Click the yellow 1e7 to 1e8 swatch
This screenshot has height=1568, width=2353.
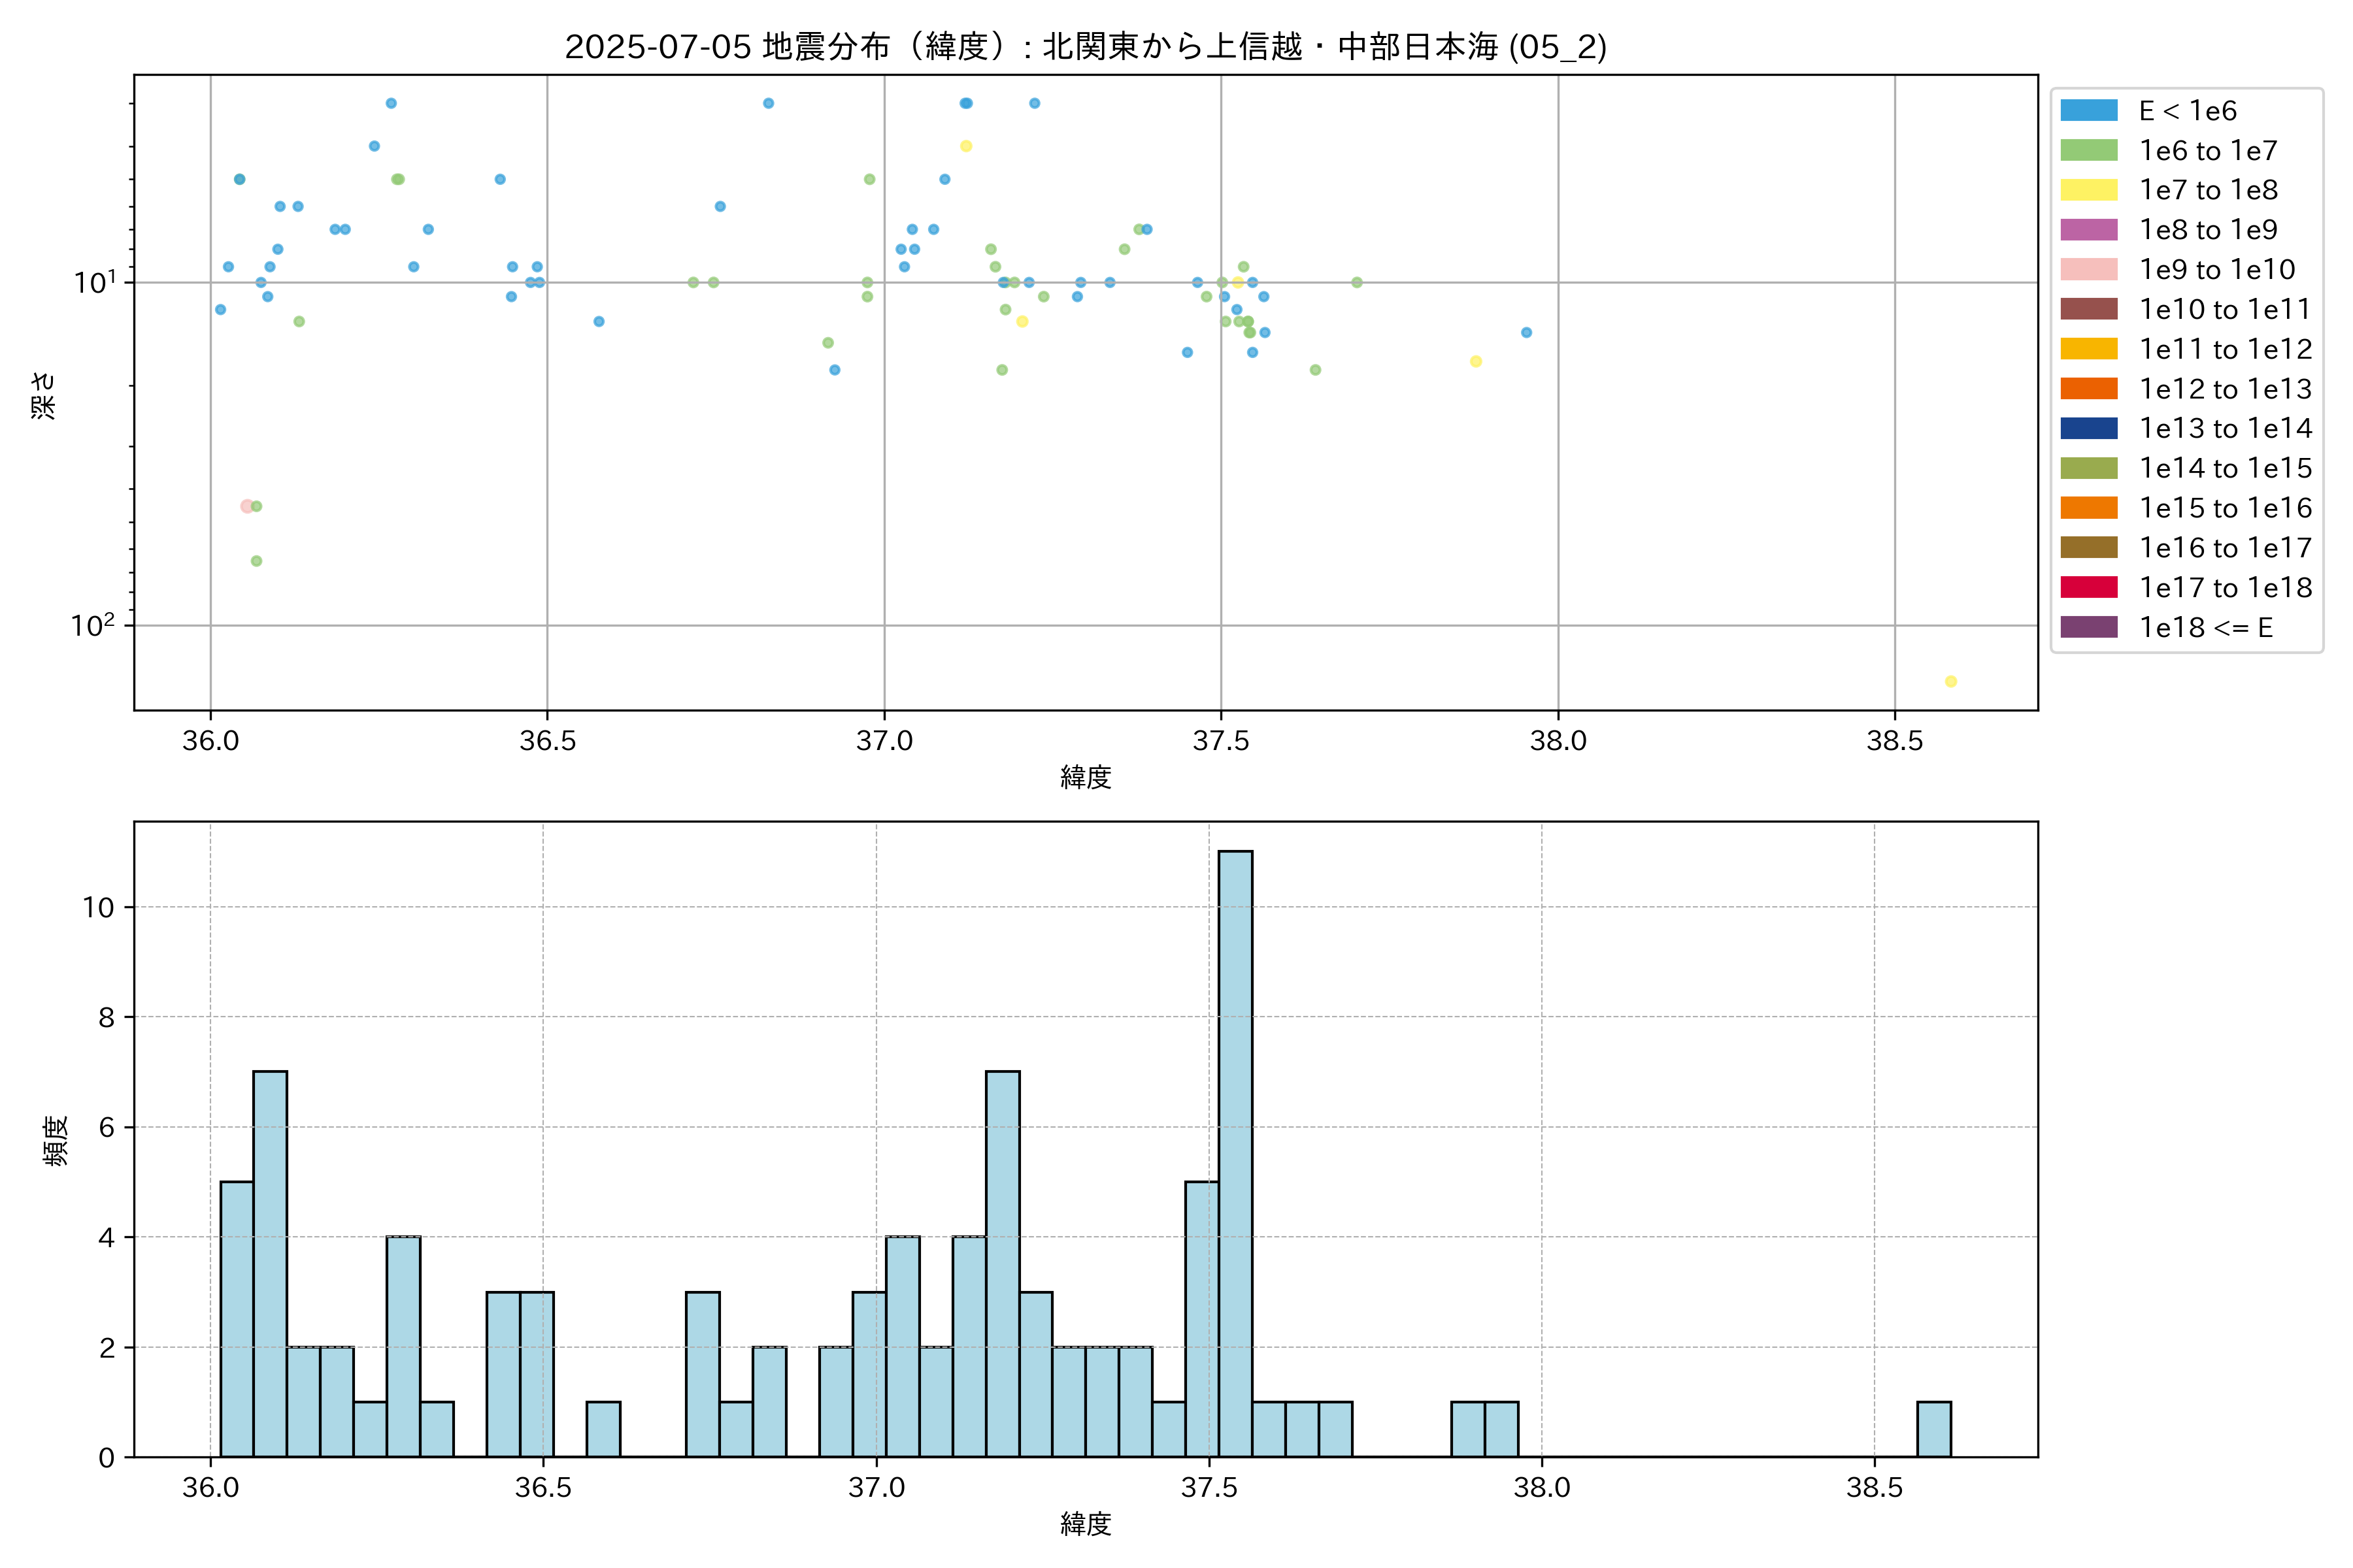(2088, 190)
